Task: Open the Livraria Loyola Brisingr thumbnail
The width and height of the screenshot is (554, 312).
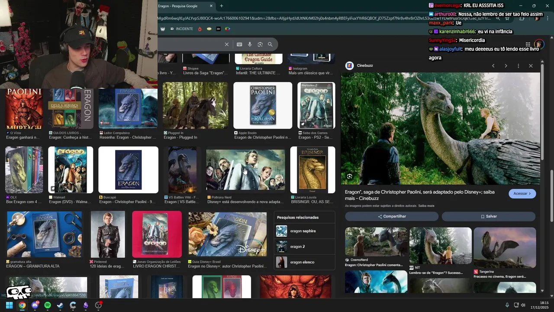Action: tap(312, 170)
